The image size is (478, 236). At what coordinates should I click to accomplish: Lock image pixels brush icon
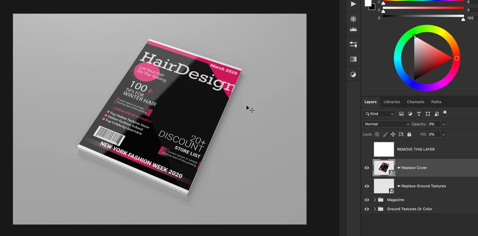(x=385, y=134)
